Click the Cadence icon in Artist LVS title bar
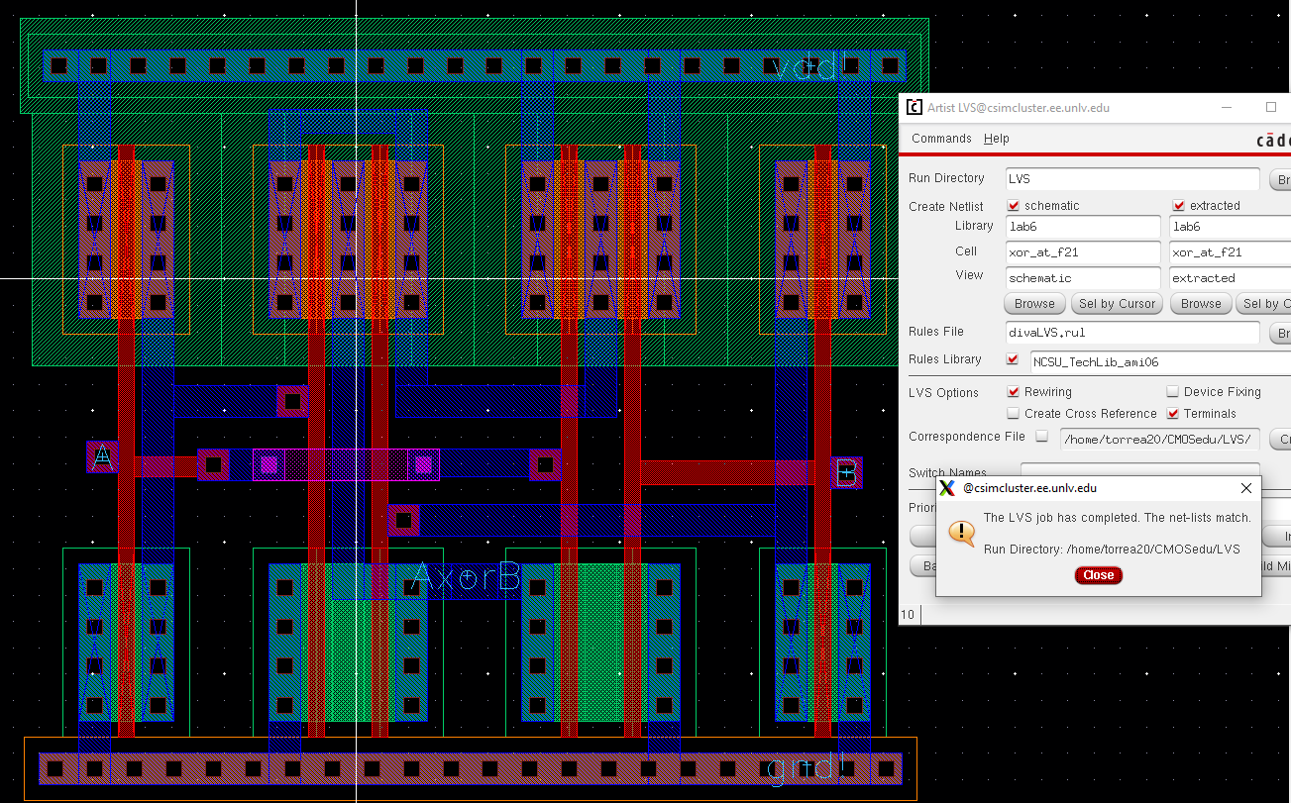This screenshot has height=803, width=1291. pyautogui.click(x=914, y=107)
